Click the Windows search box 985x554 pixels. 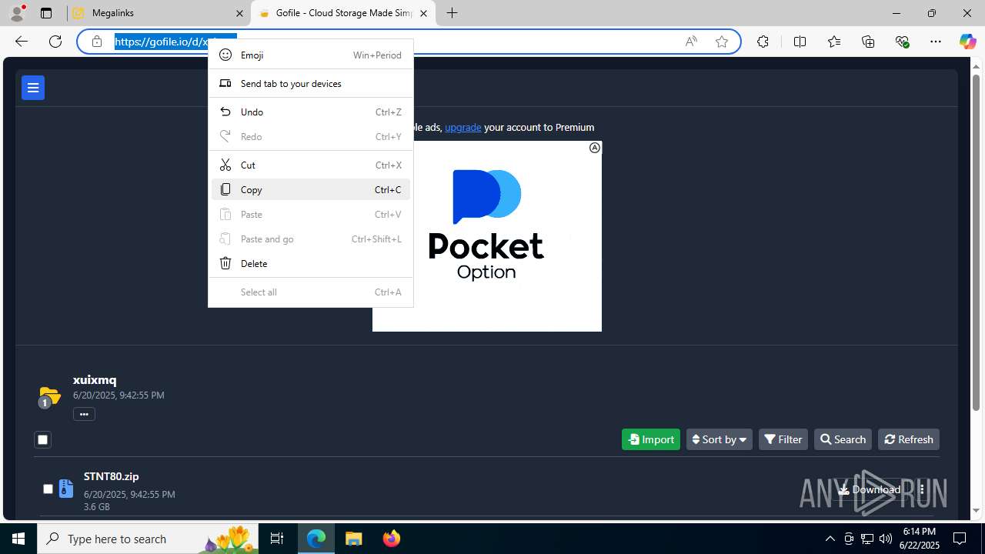pos(149,539)
